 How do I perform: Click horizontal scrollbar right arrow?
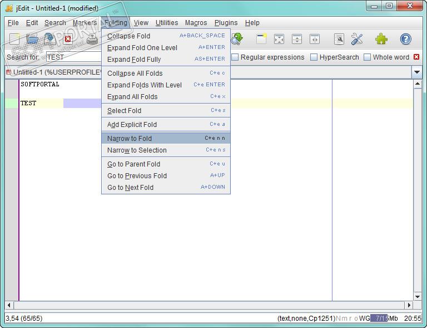pos(409,305)
